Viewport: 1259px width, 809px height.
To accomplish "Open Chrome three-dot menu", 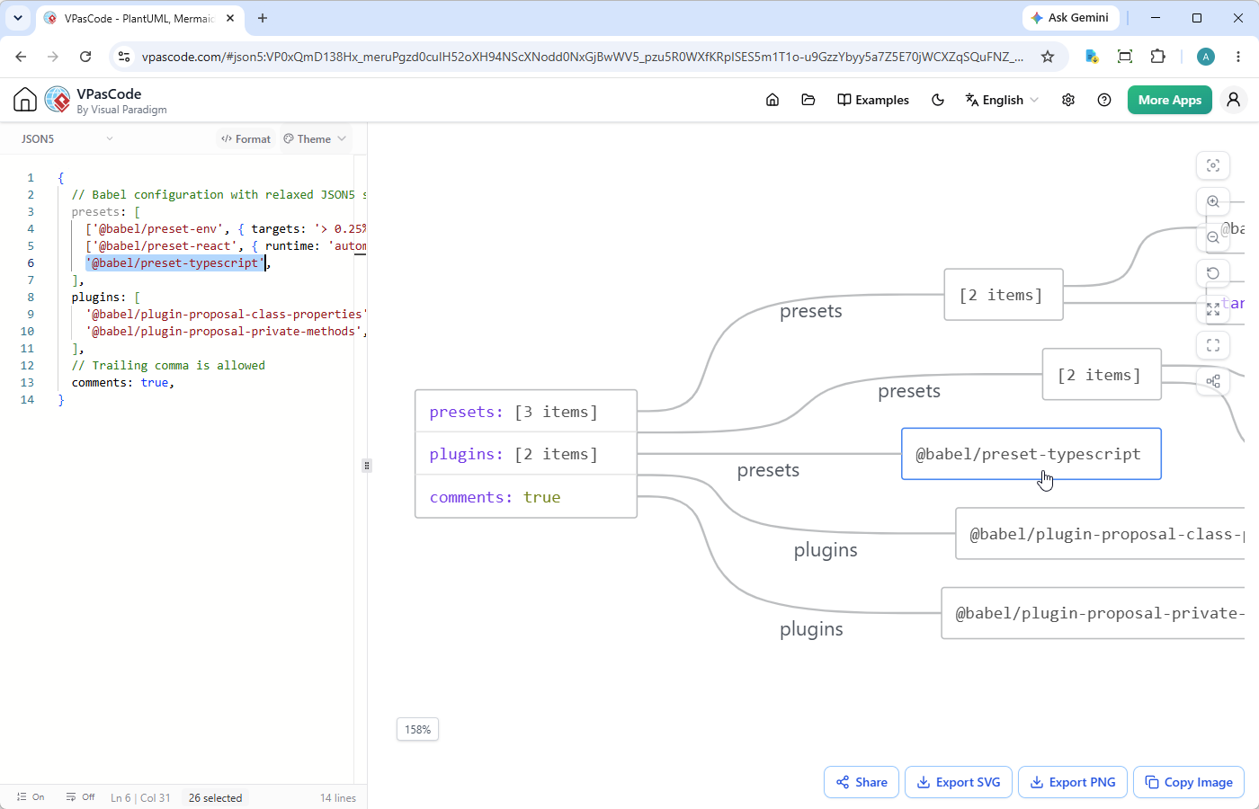I will point(1238,57).
